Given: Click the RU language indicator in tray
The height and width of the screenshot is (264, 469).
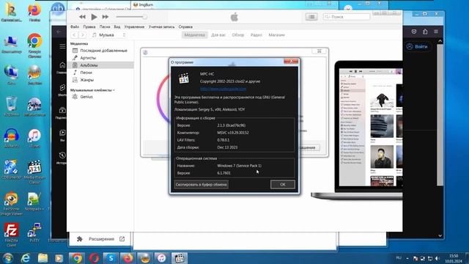Looking at the screenshot, I should tap(399, 257).
